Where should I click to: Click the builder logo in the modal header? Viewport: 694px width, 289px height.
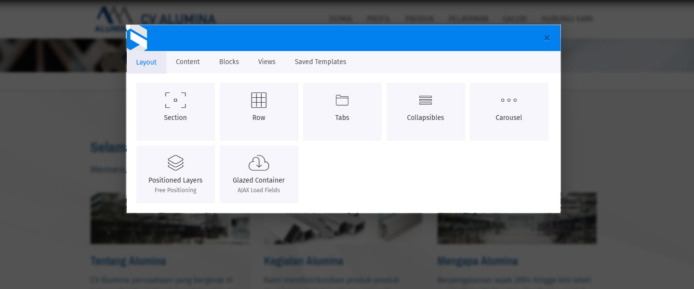[137, 39]
